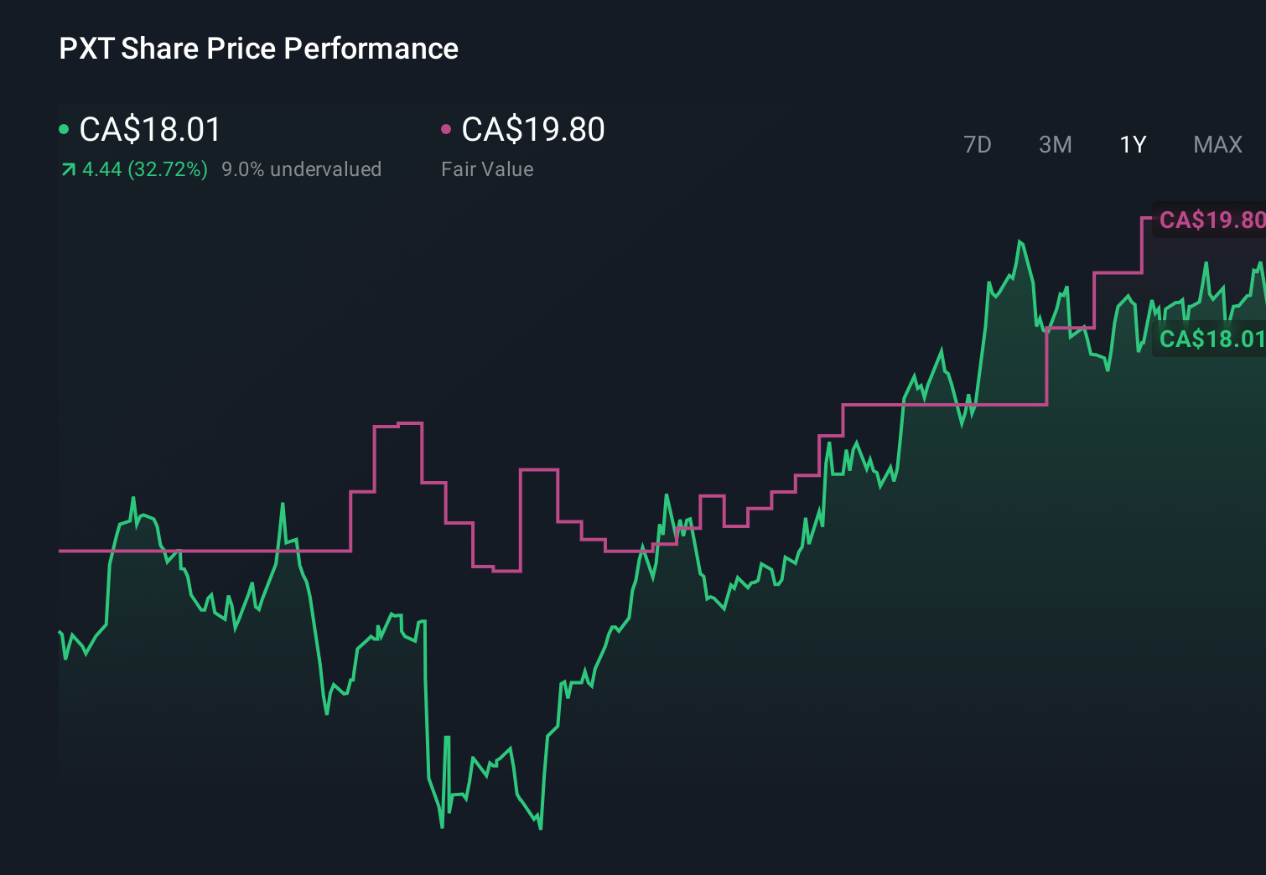Image resolution: width=1266 pixels, height=875 pixels.
Task: Click the CA$19.80 Fair Value heading
Action: [533, 130]
